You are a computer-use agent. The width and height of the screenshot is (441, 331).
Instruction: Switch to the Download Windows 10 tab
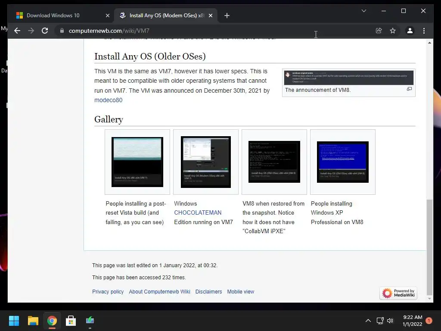tap(53, 16)
